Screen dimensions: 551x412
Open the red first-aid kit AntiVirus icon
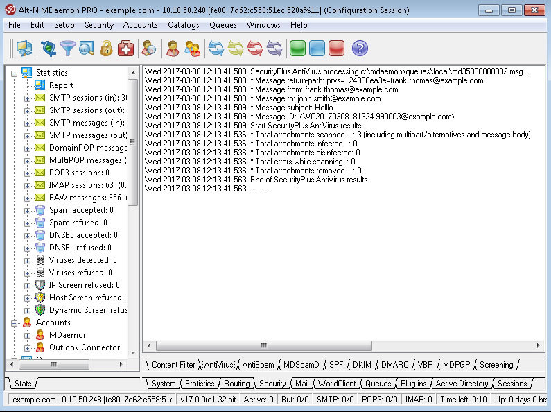point(126,48)
